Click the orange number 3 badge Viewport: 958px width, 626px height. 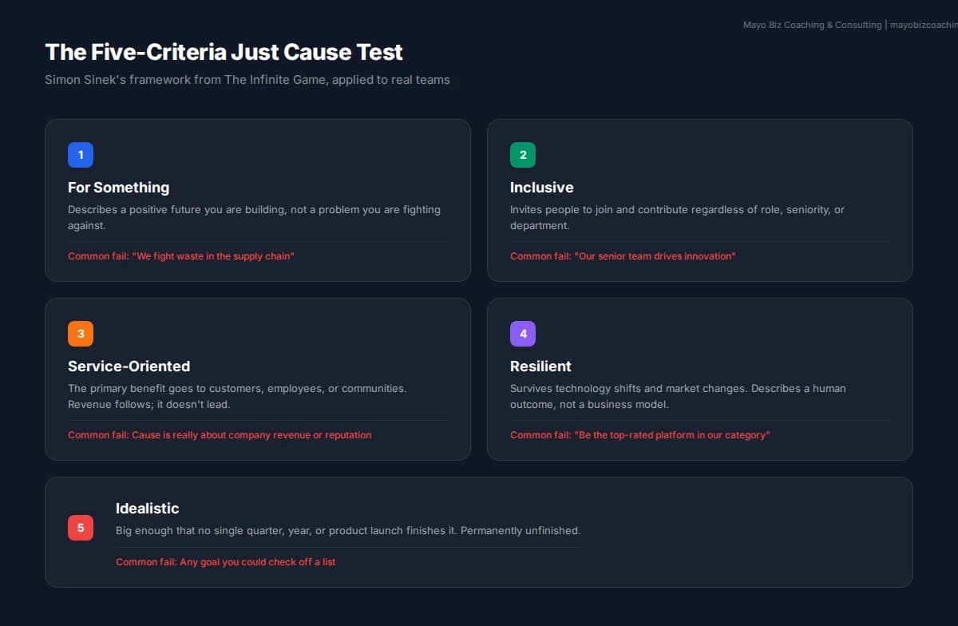[81, 334]
